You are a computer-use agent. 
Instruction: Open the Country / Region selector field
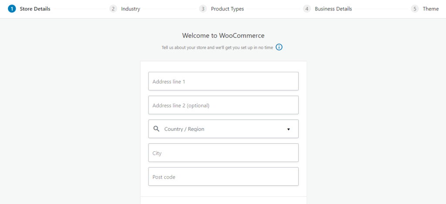tap(223, 129)
